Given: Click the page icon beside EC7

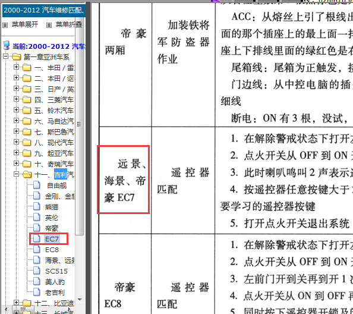Looking at the screenshot, I should click(37, 238).
